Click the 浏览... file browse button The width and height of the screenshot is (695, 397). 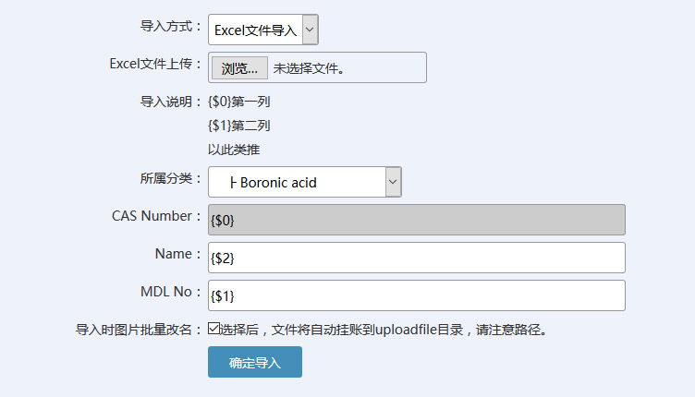[239, 67]
